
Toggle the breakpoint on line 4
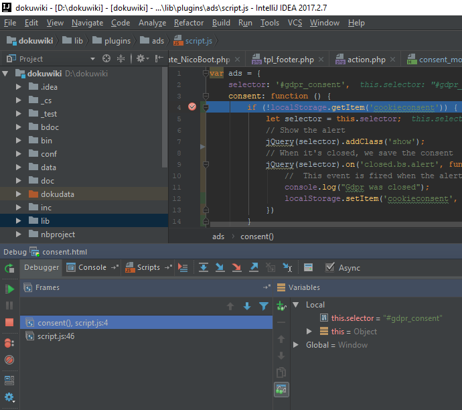coord(192,107)
